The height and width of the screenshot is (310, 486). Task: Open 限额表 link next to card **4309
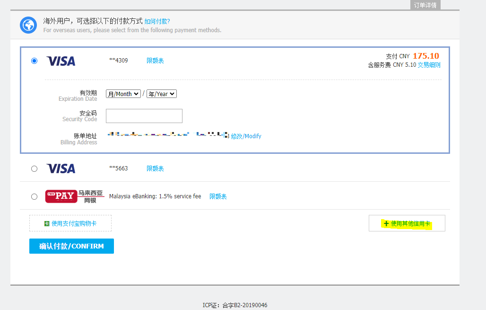click(155, 61)
